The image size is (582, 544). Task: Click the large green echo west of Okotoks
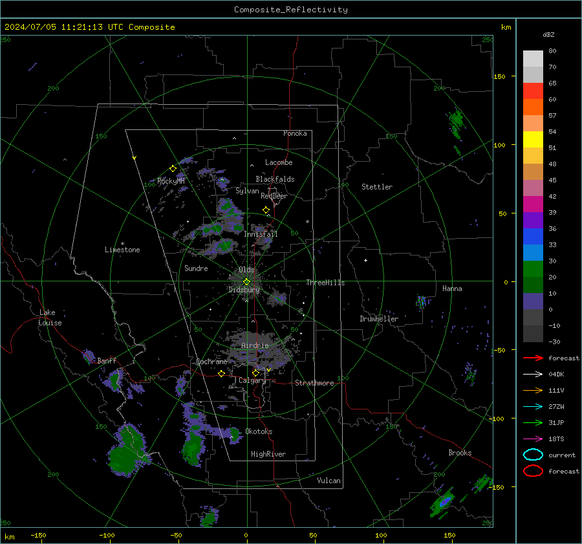(193, 448)
